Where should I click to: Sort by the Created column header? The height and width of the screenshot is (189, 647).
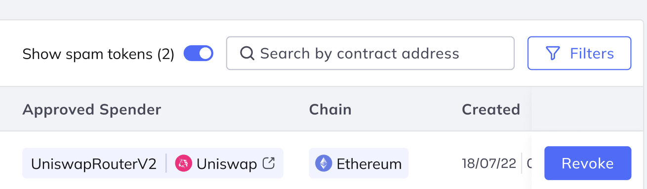click(x=491, y=109)
